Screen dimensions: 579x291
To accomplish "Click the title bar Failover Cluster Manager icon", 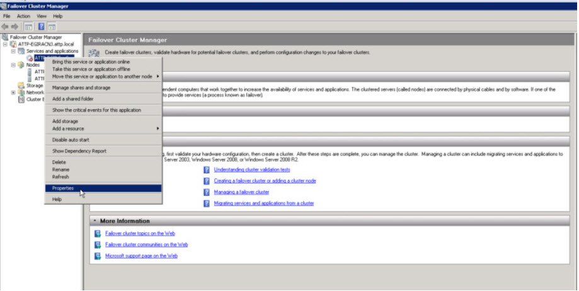I will click(x=4, y=6).
